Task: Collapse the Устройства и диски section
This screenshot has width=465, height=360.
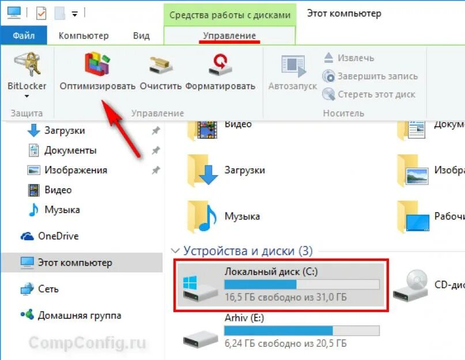Action: 175,251
